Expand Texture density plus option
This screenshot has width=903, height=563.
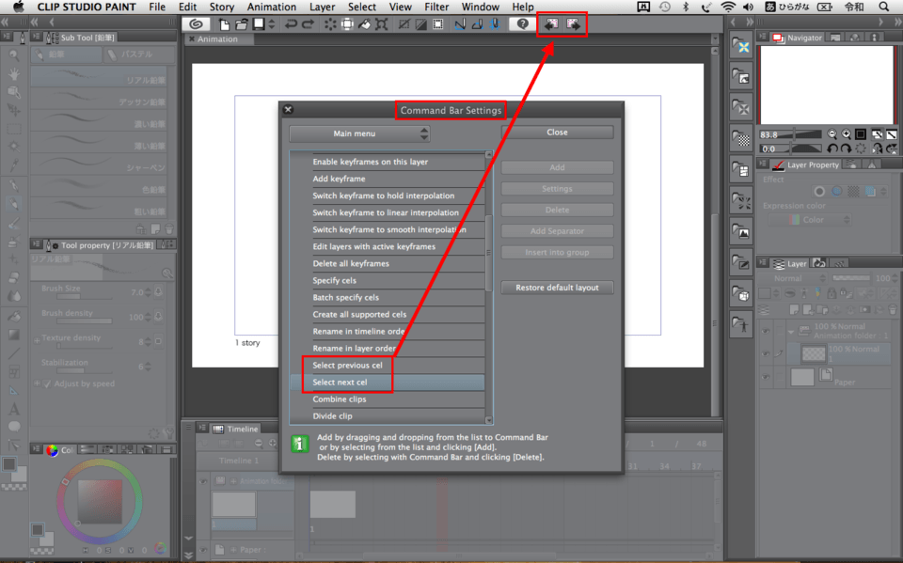coord(37,340)
